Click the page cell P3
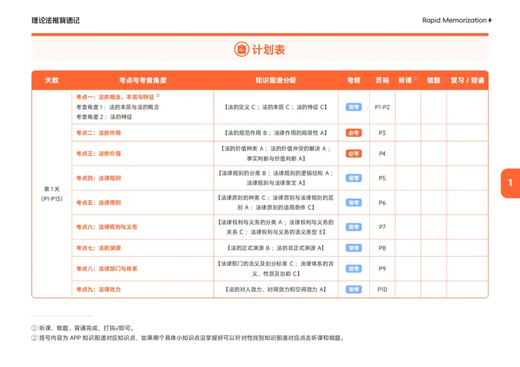Screen dimensions: 520x367 coord(382,133)
